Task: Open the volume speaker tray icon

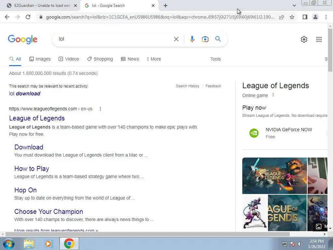Action: 300,244
